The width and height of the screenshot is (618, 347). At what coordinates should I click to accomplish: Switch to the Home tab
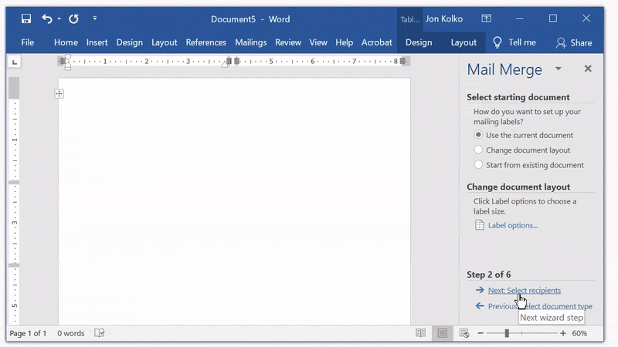tap(66, 42)
